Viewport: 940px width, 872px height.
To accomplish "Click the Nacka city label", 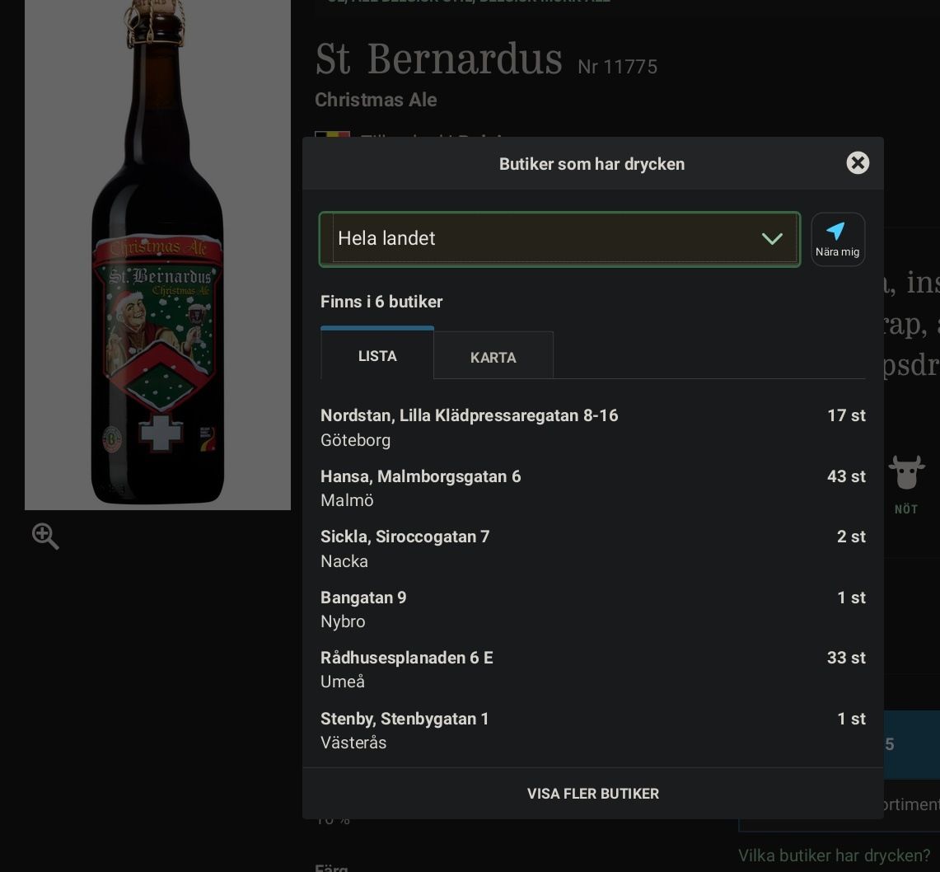I will pos(344,561).
